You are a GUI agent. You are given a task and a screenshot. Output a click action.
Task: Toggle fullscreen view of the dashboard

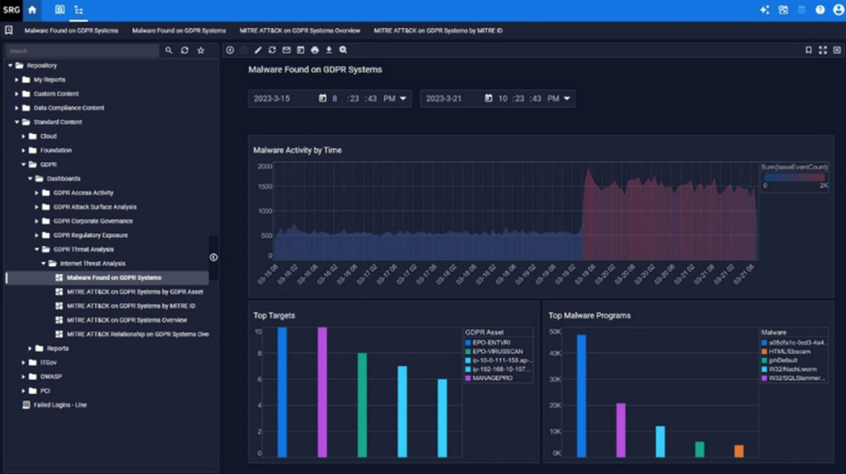[x=822, y=50]
